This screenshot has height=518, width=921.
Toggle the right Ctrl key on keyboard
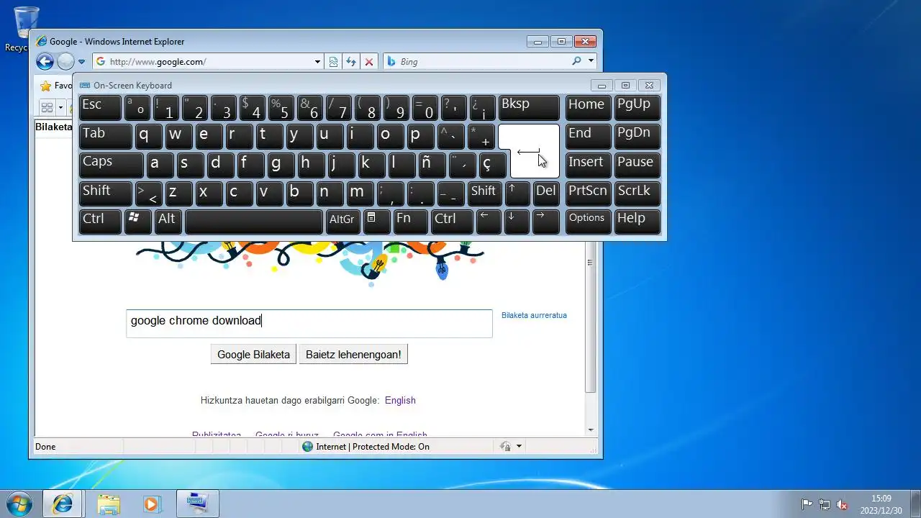tap(452, 222)
